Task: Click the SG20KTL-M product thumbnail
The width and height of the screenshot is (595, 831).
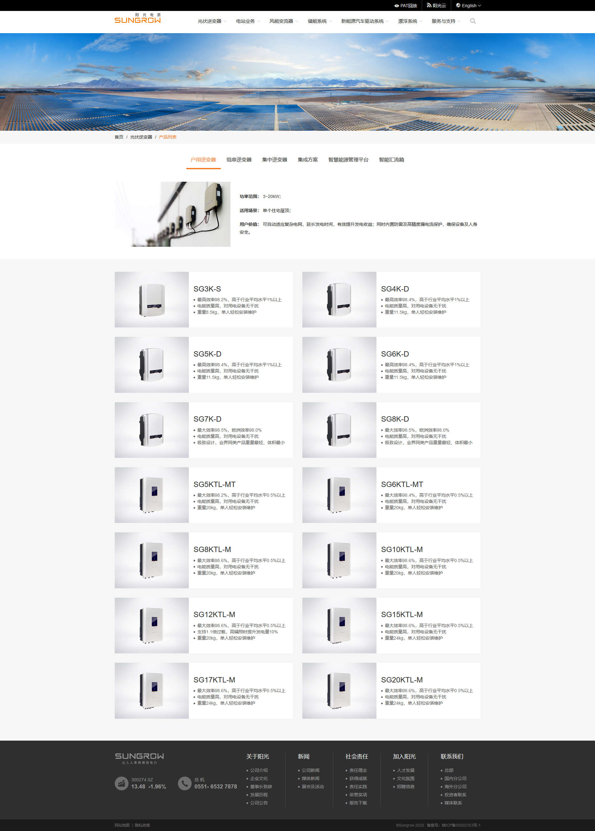Action: coord(339,690)
